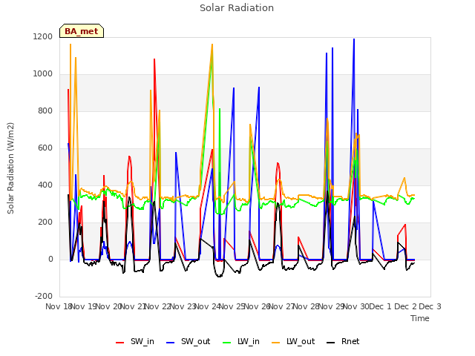Click the Dec 1 x-axis label
The image size is (475, 356).
381,306
